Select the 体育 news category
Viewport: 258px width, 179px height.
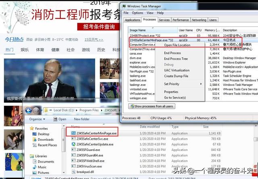[40, 50]
